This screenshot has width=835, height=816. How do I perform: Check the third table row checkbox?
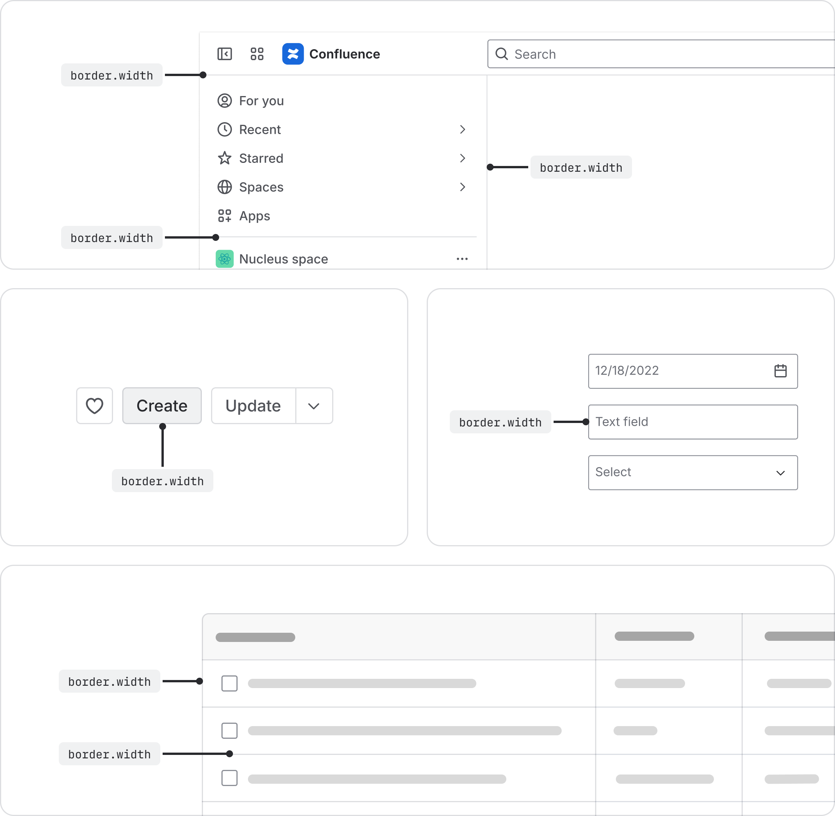pyautogui.click(x=230, y=778)
